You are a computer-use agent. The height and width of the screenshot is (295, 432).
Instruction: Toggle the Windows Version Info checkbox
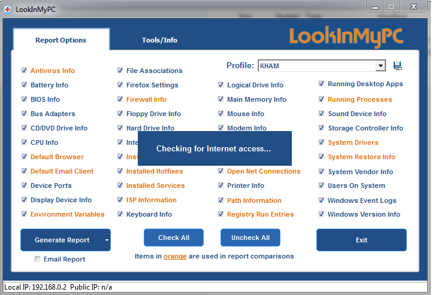coord(321,214)
